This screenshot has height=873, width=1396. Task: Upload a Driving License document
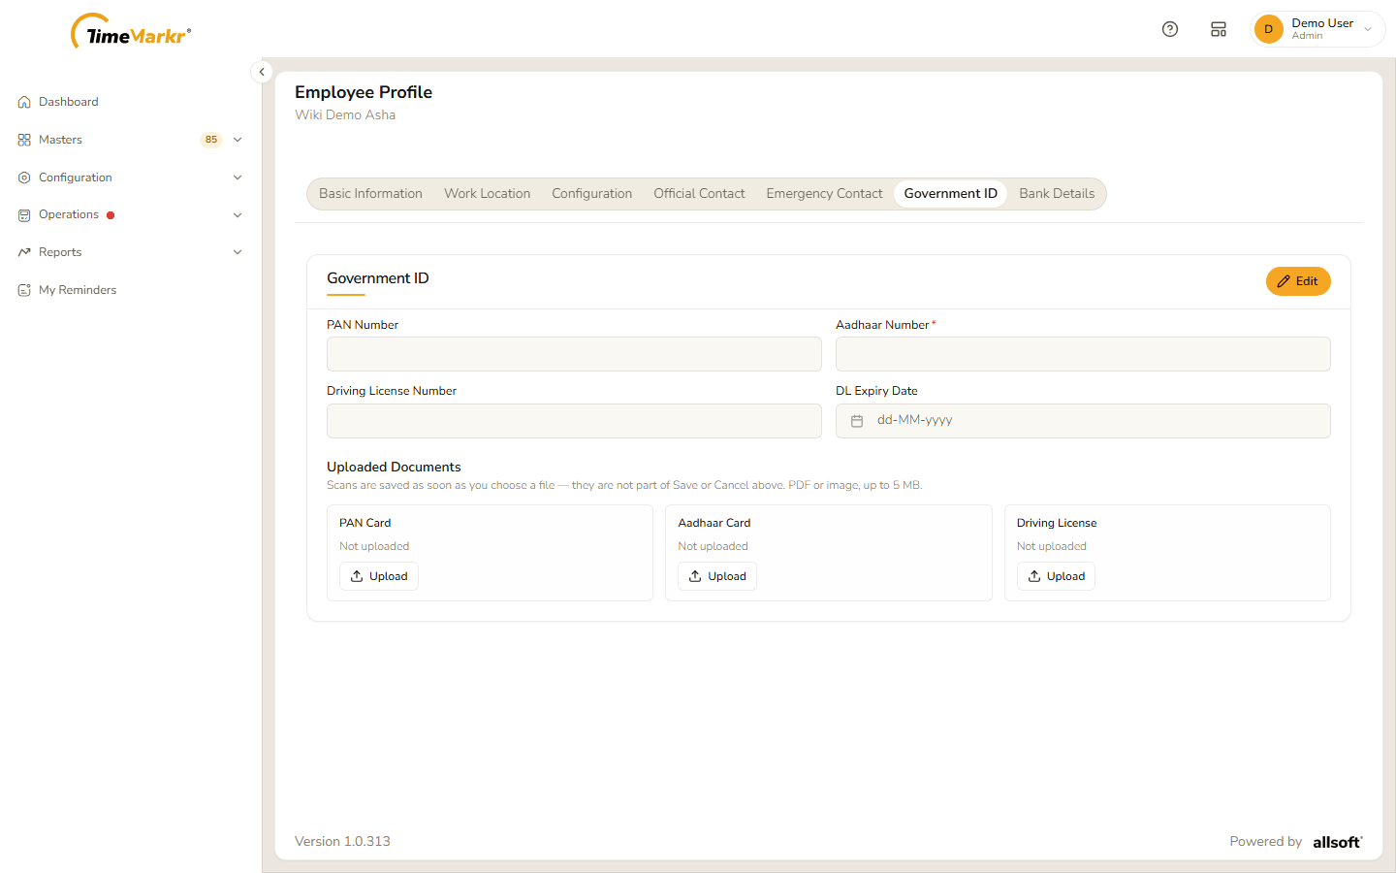pyautogui.click(x=1056, y=576)
